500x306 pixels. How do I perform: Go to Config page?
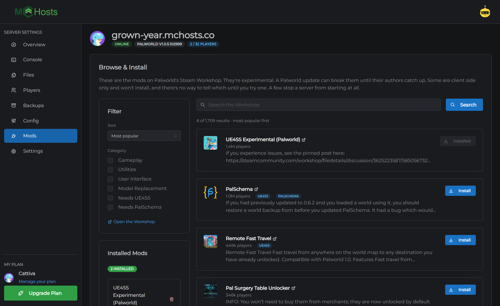[x=41, y=121]
